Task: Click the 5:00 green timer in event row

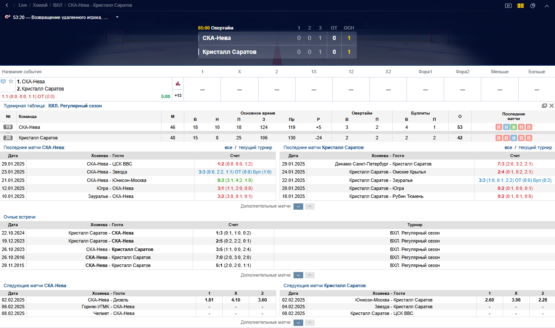Action: tap(165, 96)
